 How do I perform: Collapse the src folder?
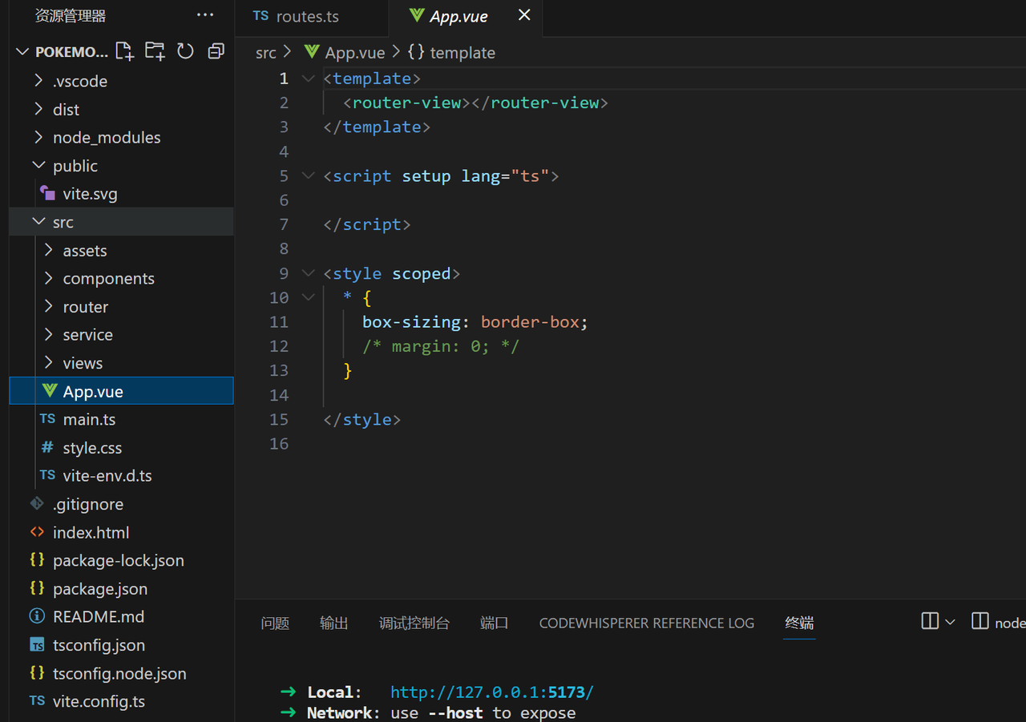click(x=38, y=222)
